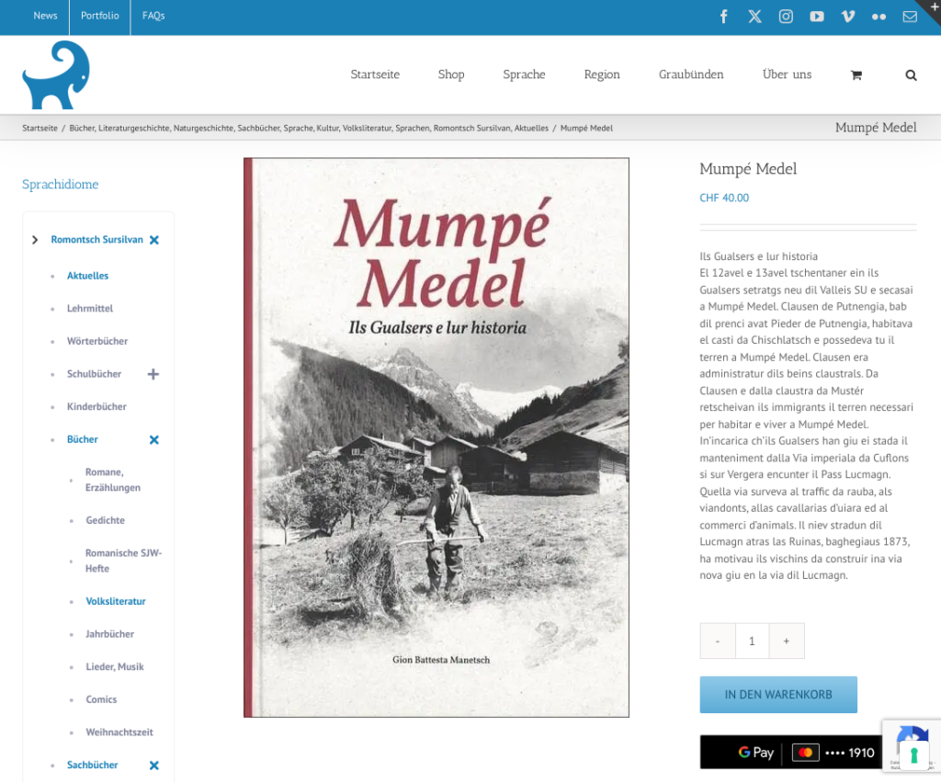Open the Vimeo social link
The height and width of the screenshot is (783, 941).
pyautogui.click(x=848, y=17)
